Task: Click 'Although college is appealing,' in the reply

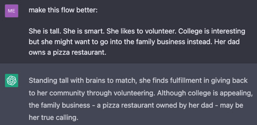Action: pyautogui.click(x=205, y=93)
